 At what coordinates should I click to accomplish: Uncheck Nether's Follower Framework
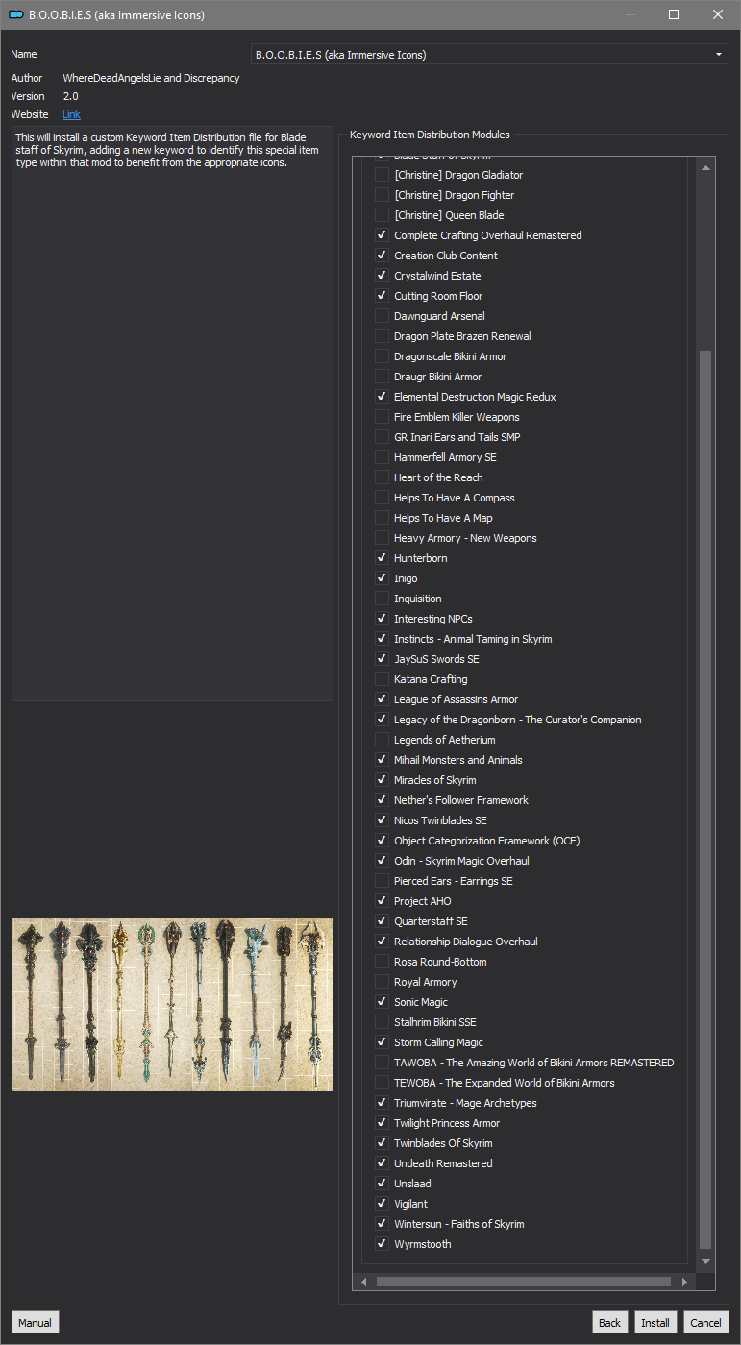[x=382, y=800]
